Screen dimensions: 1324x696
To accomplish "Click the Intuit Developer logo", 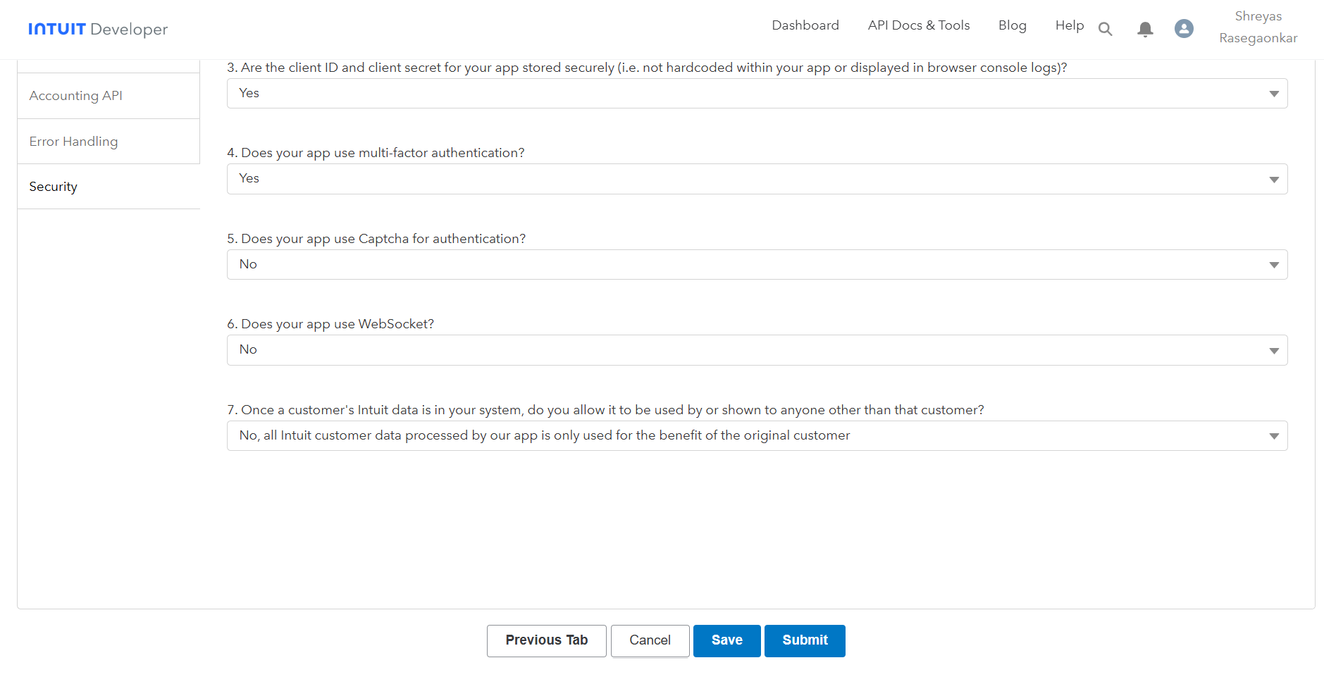I will pos(98,29).
